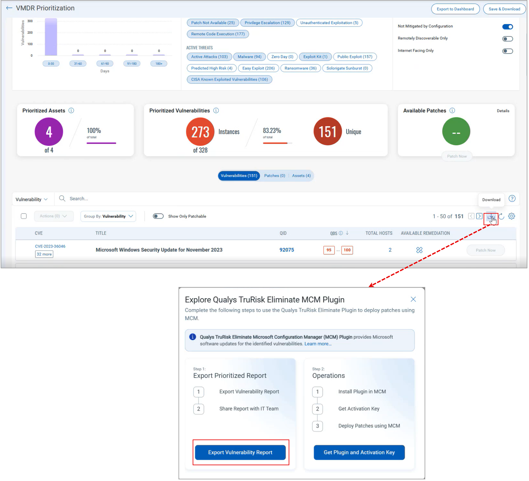Toggle the Public Exploit (157) threat filter
Image resolution: width=529 pixels, height=481 pixels.
[355, 57]
